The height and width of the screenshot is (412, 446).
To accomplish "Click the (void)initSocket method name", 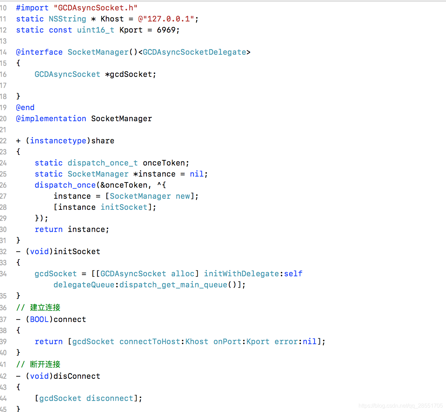I will 77,251.
